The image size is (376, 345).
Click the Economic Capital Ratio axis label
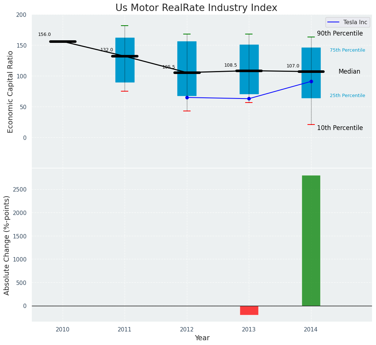[x=10, y=92]
